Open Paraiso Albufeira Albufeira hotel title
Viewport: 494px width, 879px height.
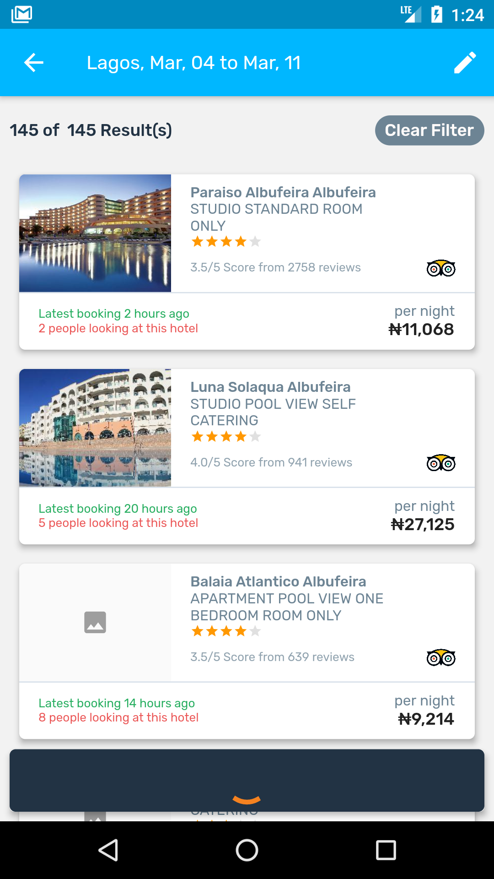283,192
